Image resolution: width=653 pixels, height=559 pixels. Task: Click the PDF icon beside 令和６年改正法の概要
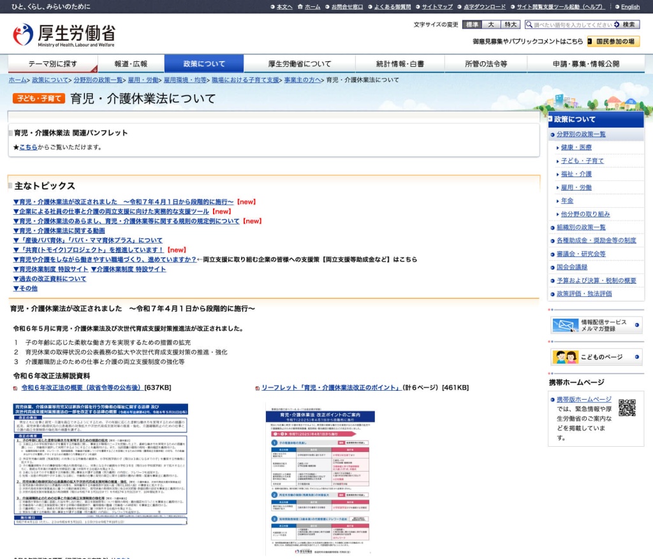tap(15, 388)
